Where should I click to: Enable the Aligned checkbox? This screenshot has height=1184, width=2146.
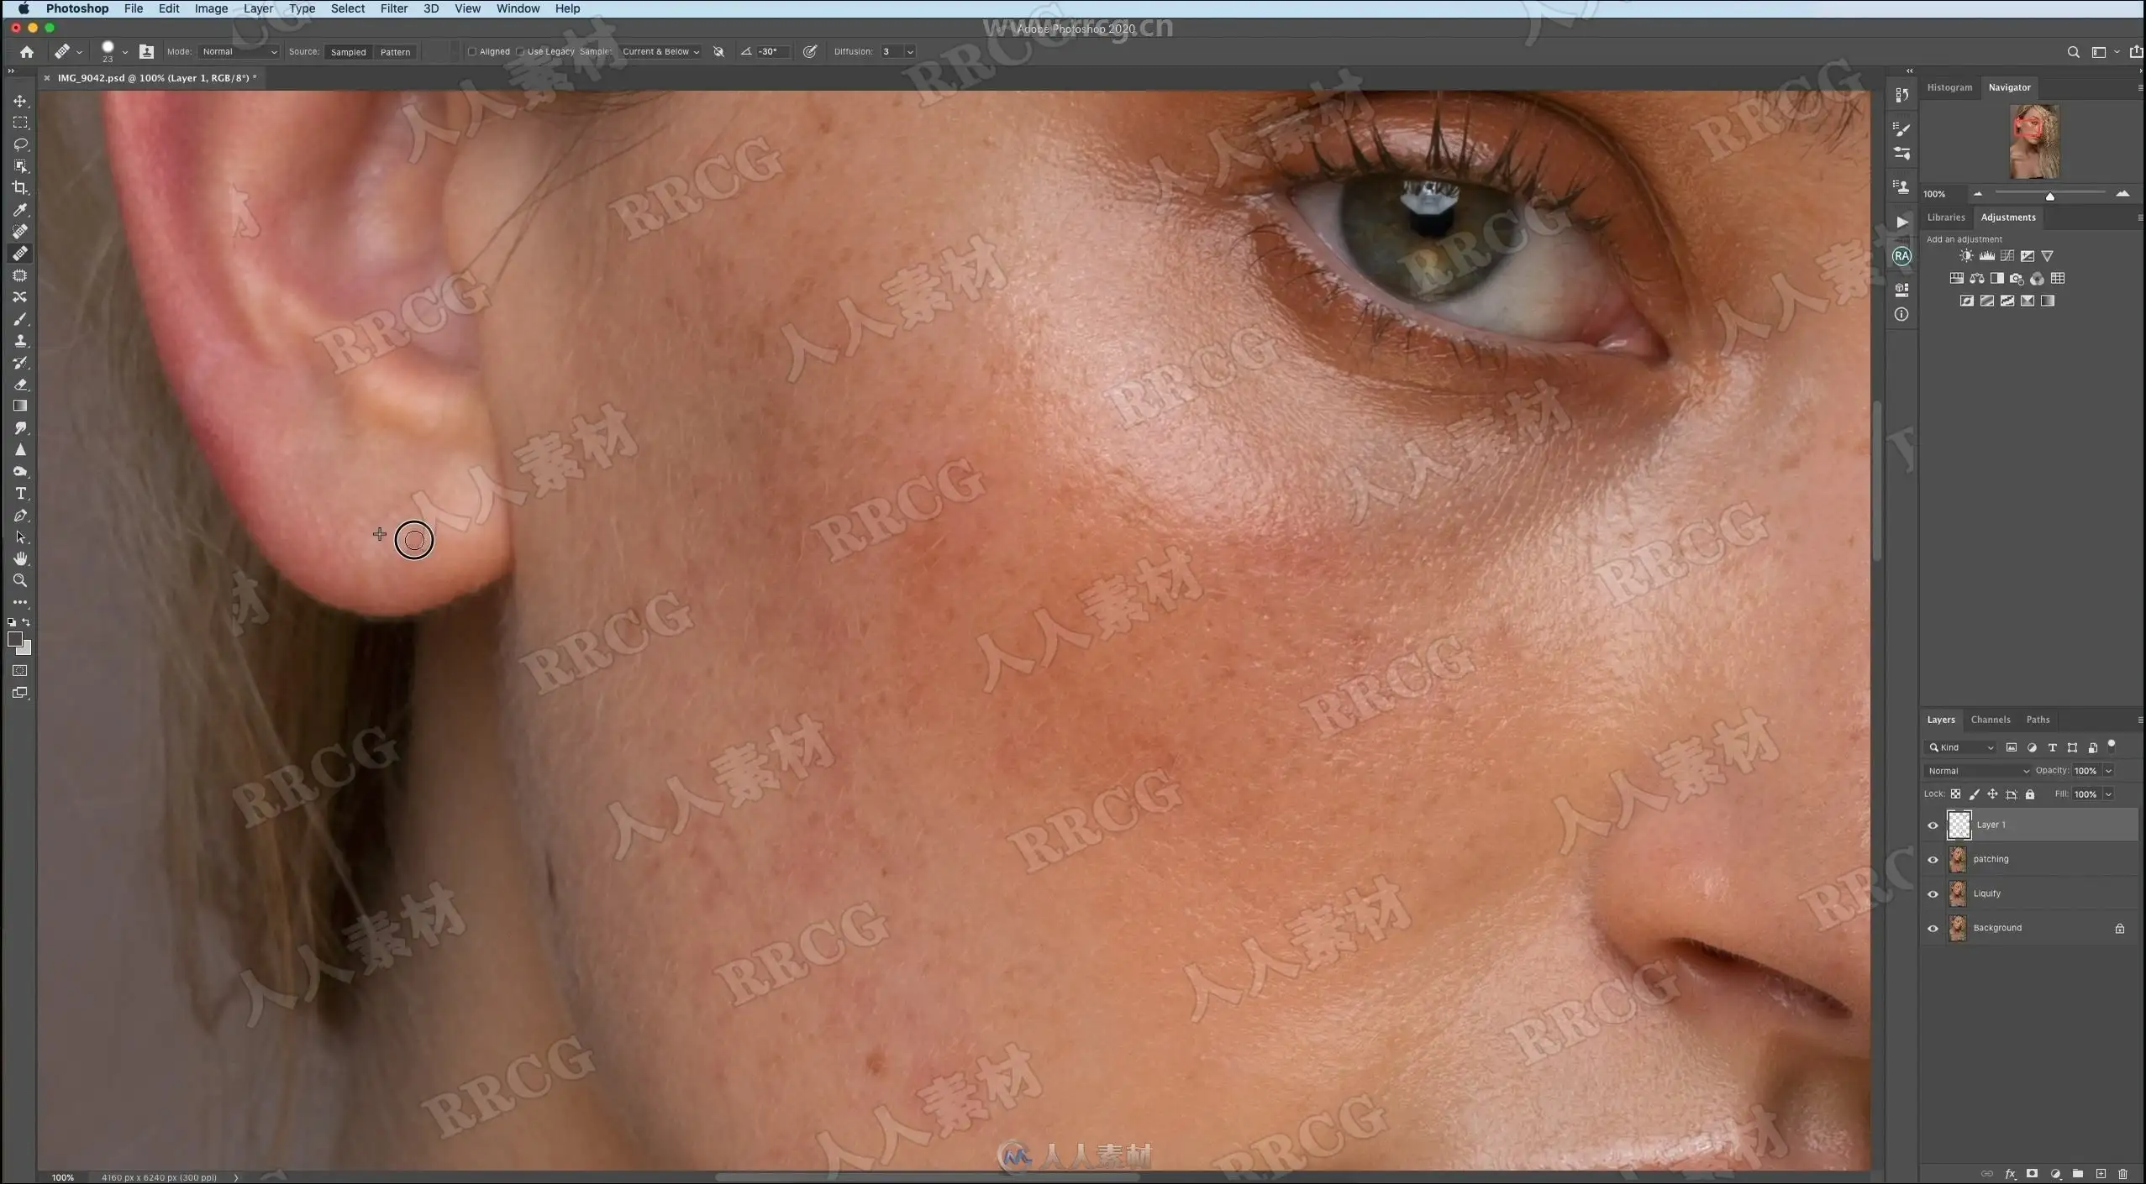(x=472, y=52)
